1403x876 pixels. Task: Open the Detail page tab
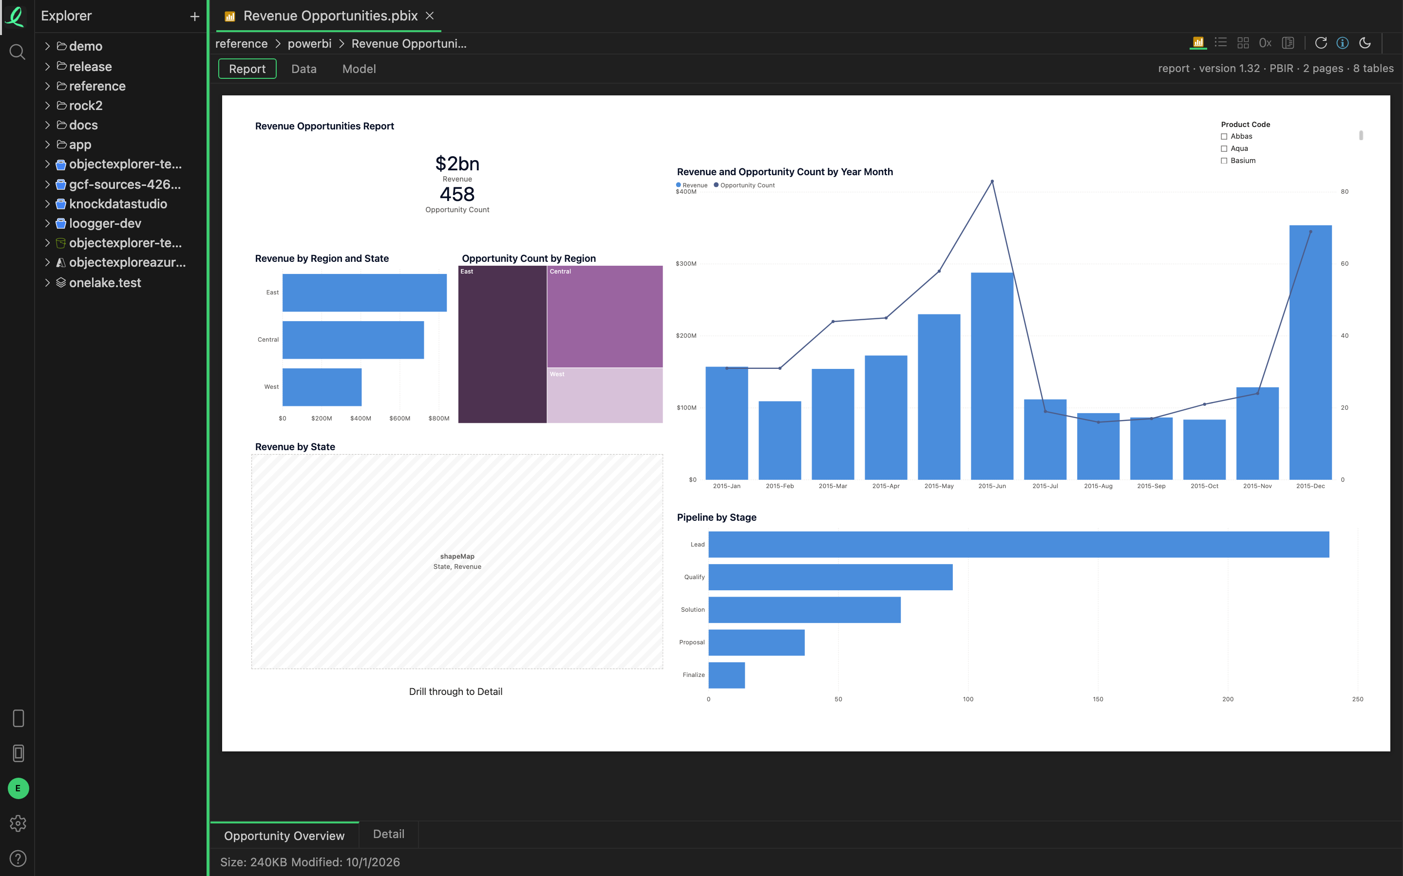coord(388,834)
